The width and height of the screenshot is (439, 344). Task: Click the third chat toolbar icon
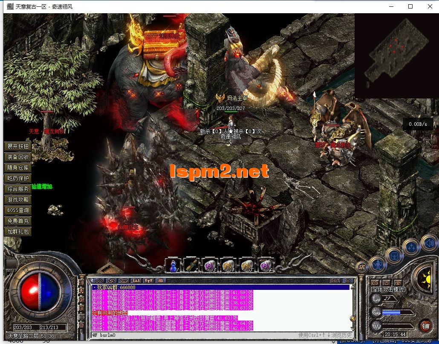pyautogui.click(x=124, y=281)
